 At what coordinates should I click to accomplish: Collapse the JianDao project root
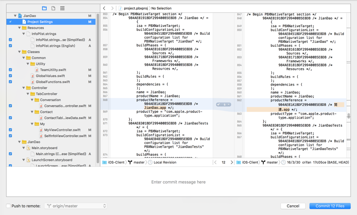point(15,16)
